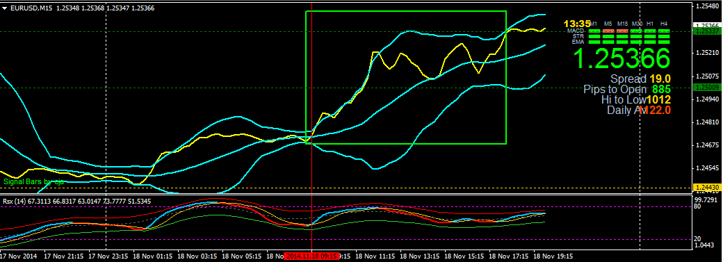The width and height of the screenshot is (723, 262).
Task: Click the yellow 1.24430 price level tag
Action: [706, 187]
